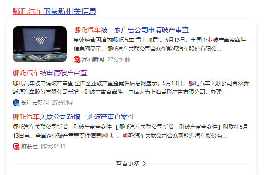Click the red 哪吒汽车 keyword in top heading

(x=28, y=11)
